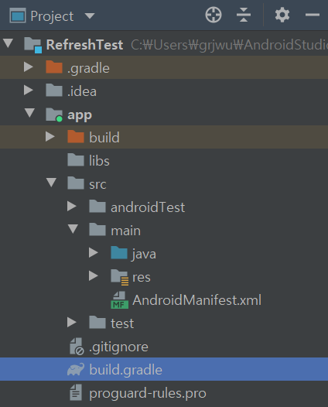Click the locate opened file crosshair icon
This screenshot has width=328, height=407.
(x=214, y=15)
